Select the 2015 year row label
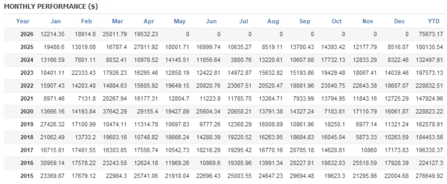This screenshot has width=447, height=184. [x=27, y=176]
